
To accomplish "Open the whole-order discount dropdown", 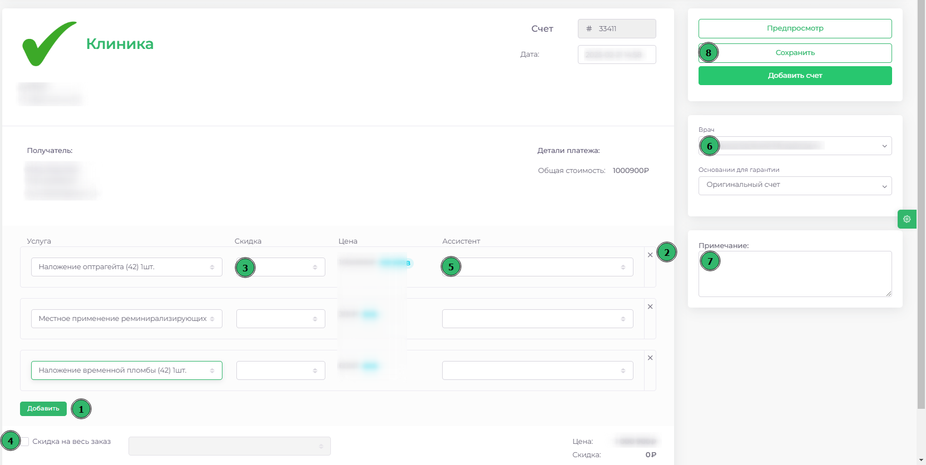I will point(230,446).
